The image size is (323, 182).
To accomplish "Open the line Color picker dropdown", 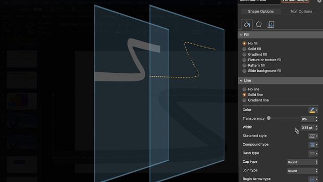I will (313, 110).
